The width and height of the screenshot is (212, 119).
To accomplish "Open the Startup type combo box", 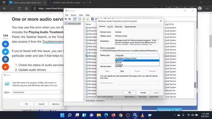I will (137, 55).
